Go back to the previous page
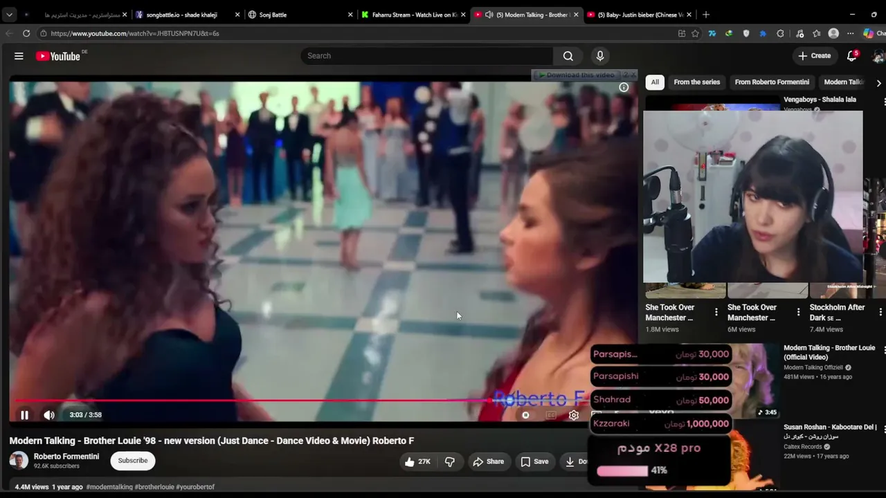This screenshot has height=498, width=886. pos(9,33)
